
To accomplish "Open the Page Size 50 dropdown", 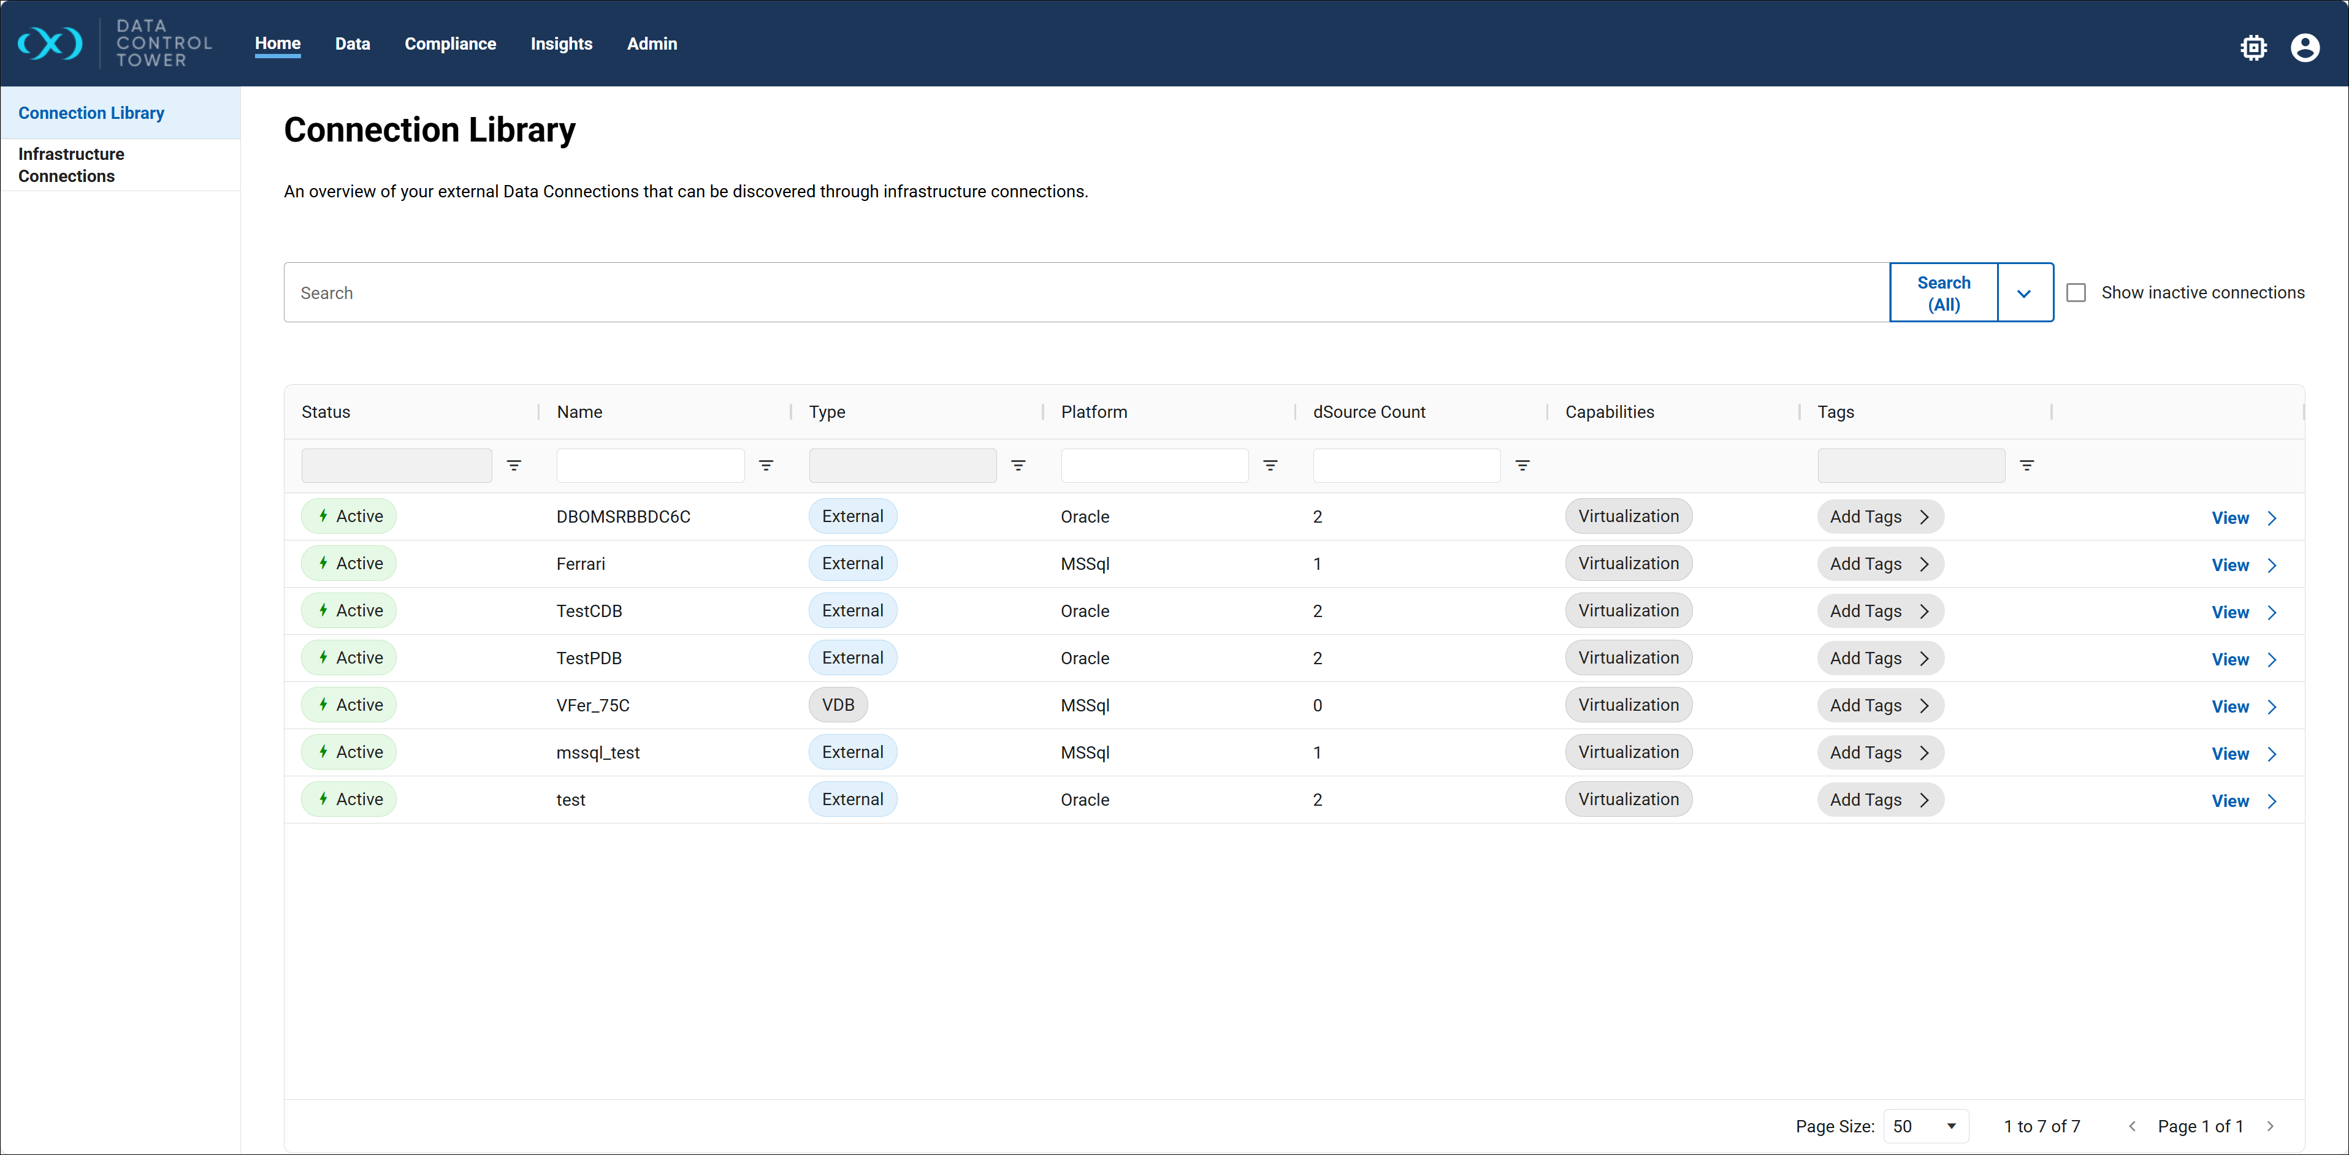I will pyautogui.click(x=1926, y=1127).
